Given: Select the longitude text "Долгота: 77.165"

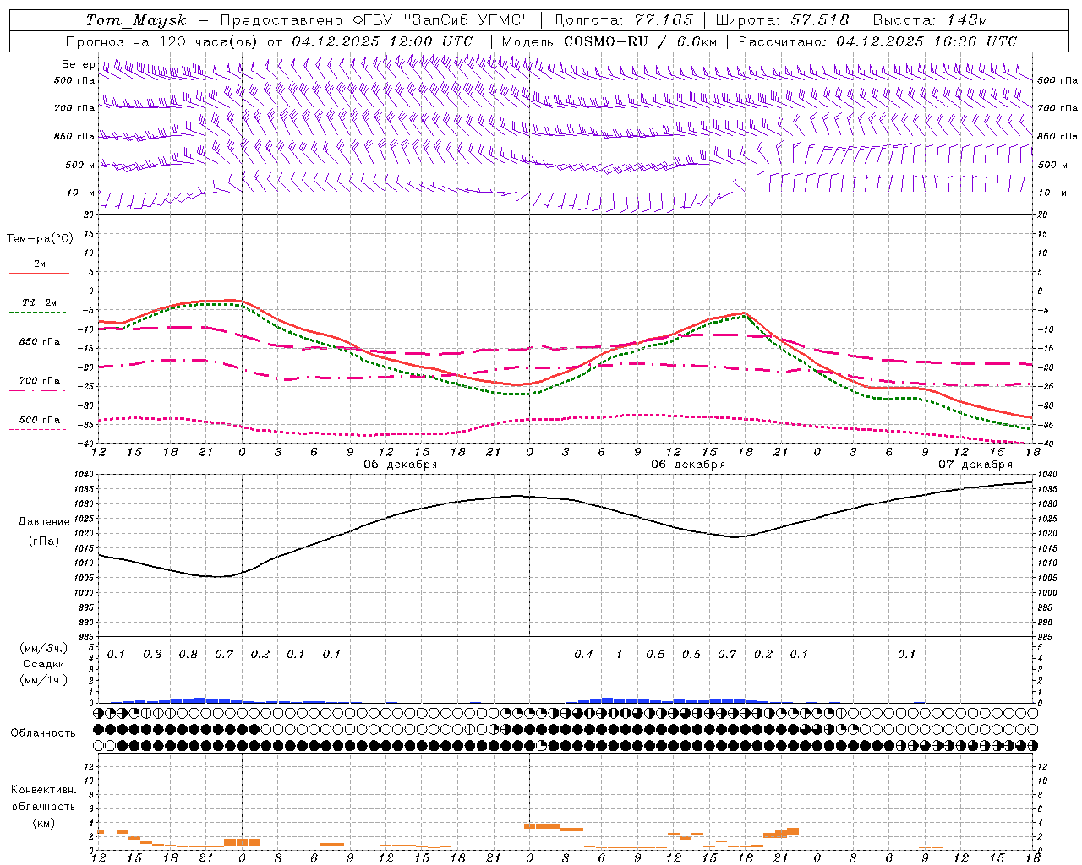Looking at the screenshot, I should (623, 20).
